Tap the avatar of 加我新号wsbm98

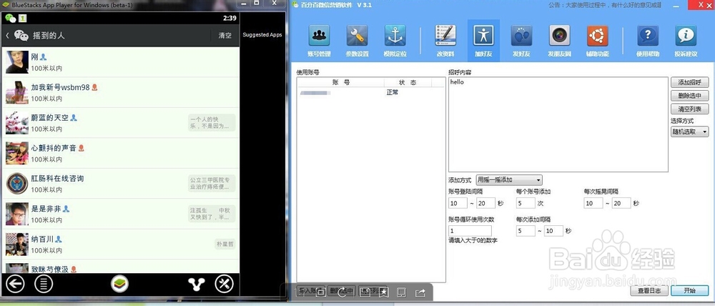coord(17,92)
